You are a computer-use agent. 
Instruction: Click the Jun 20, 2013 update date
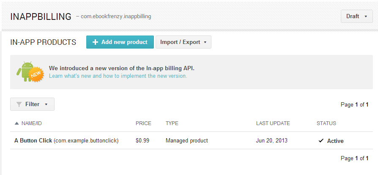point(272,141)
